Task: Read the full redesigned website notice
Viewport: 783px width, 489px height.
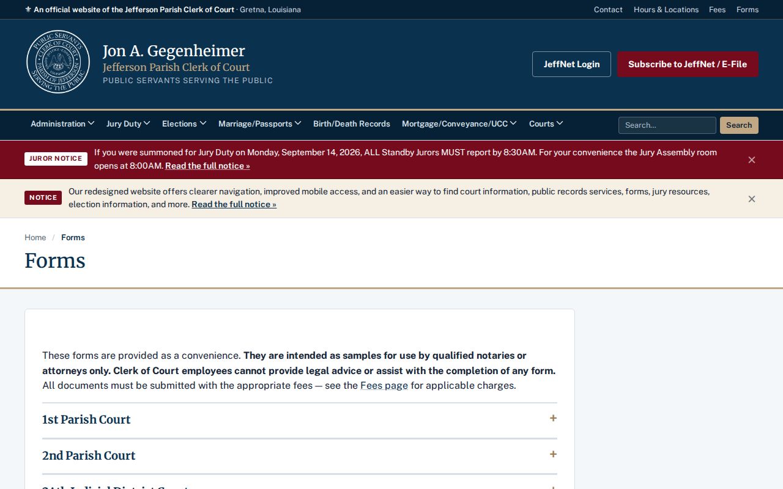Action: point(234,204)
